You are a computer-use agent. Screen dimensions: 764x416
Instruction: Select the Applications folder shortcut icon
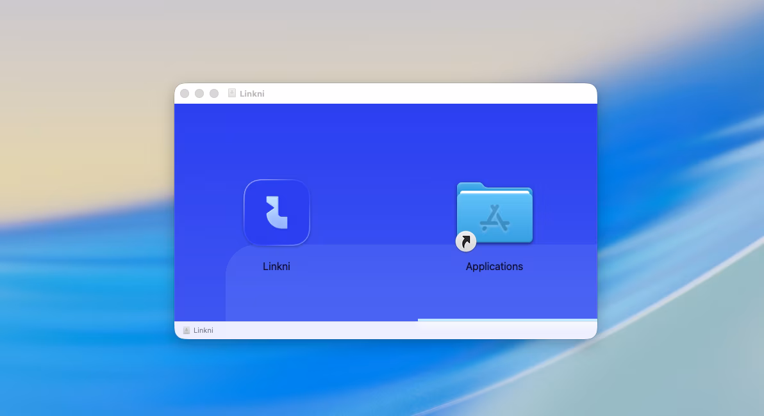coord(494,216)
